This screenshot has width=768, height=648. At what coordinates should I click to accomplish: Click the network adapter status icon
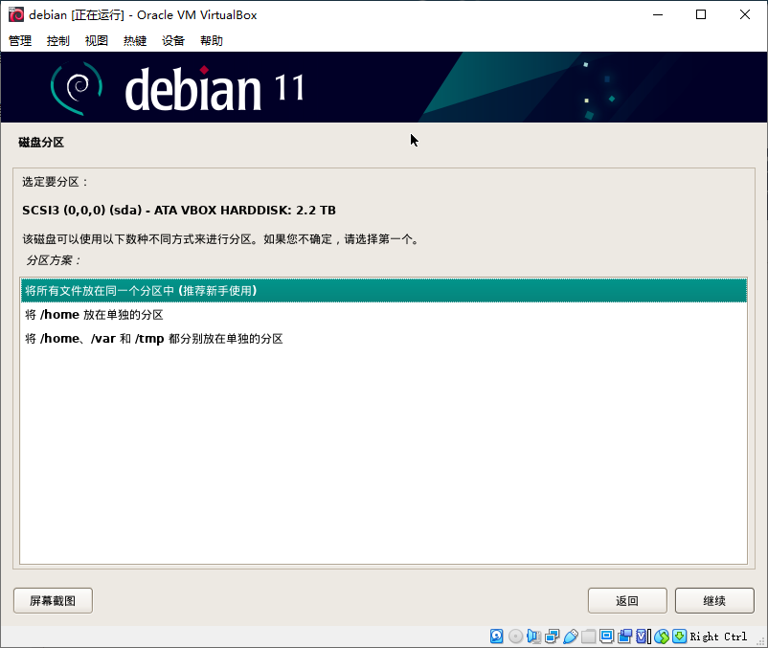click(x=552, y=637)
